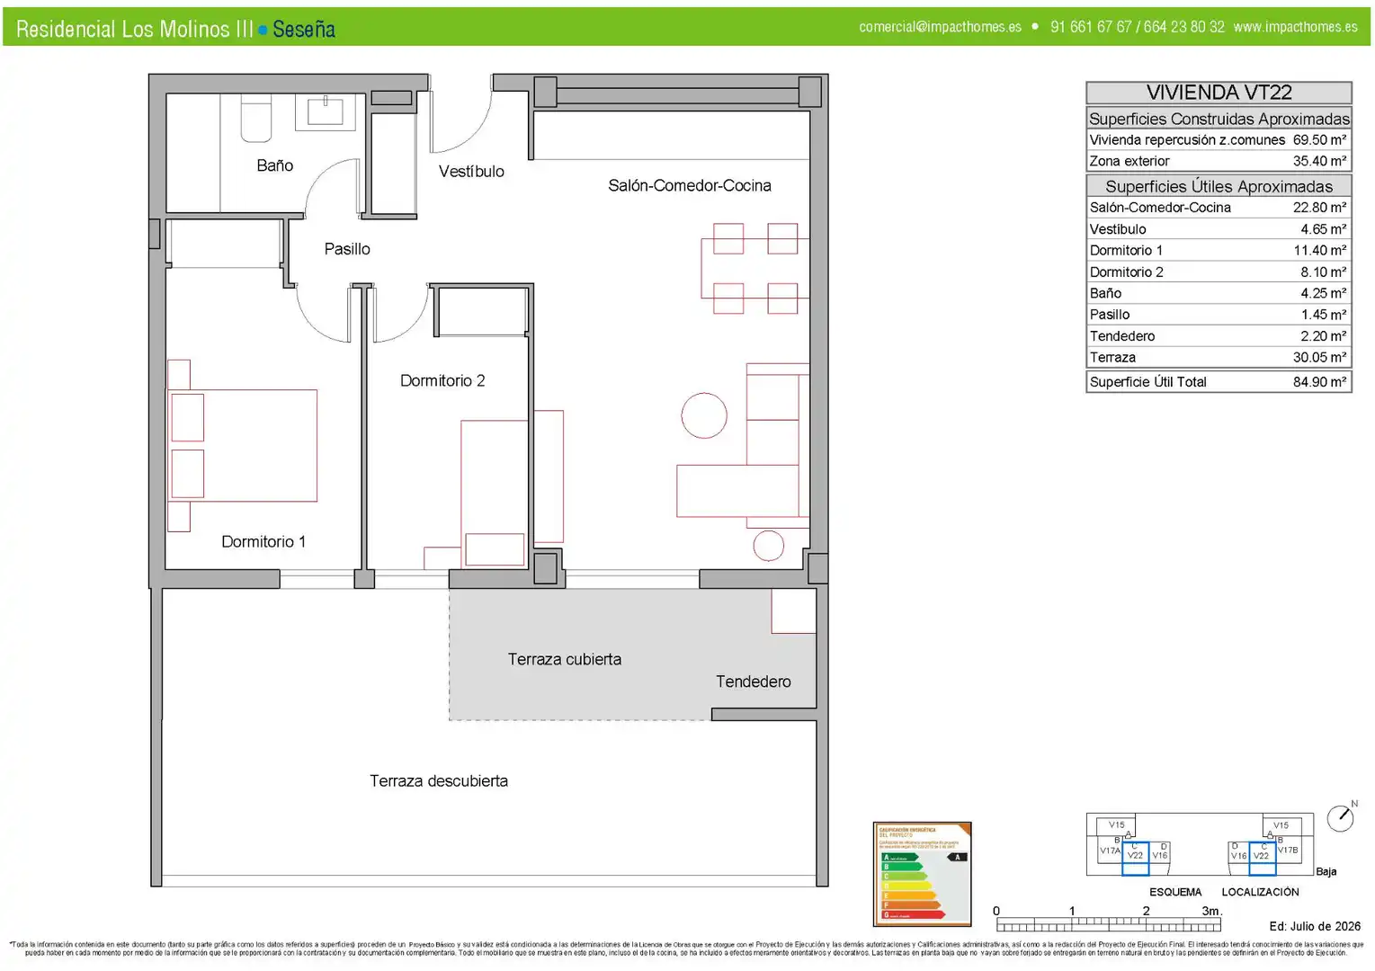
Task: Click the Residencial Los Molinos III title
Action: (135, 29)
